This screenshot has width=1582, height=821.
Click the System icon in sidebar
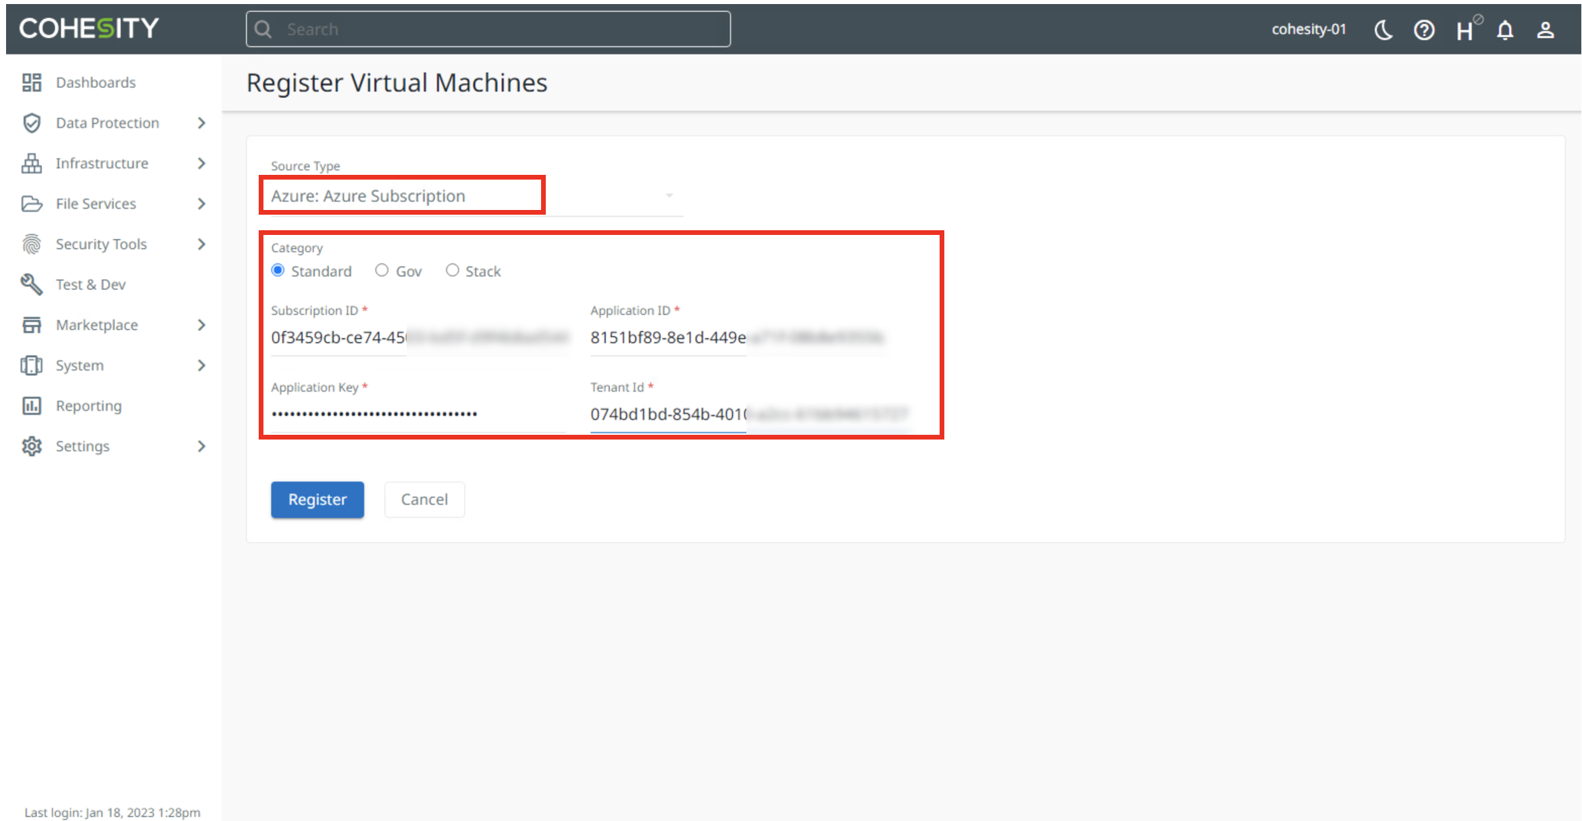[x=32, y=365]
